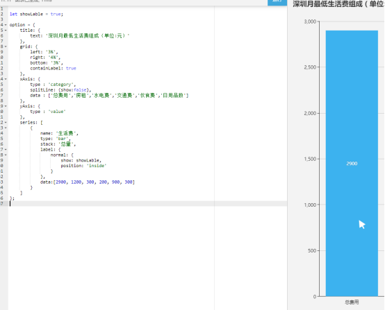Click the "name: '生活费'" line
Viewport: 385px width, 310px height.
[59, 133]
